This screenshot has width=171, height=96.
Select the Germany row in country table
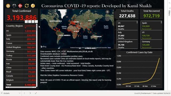pos(21,51)
